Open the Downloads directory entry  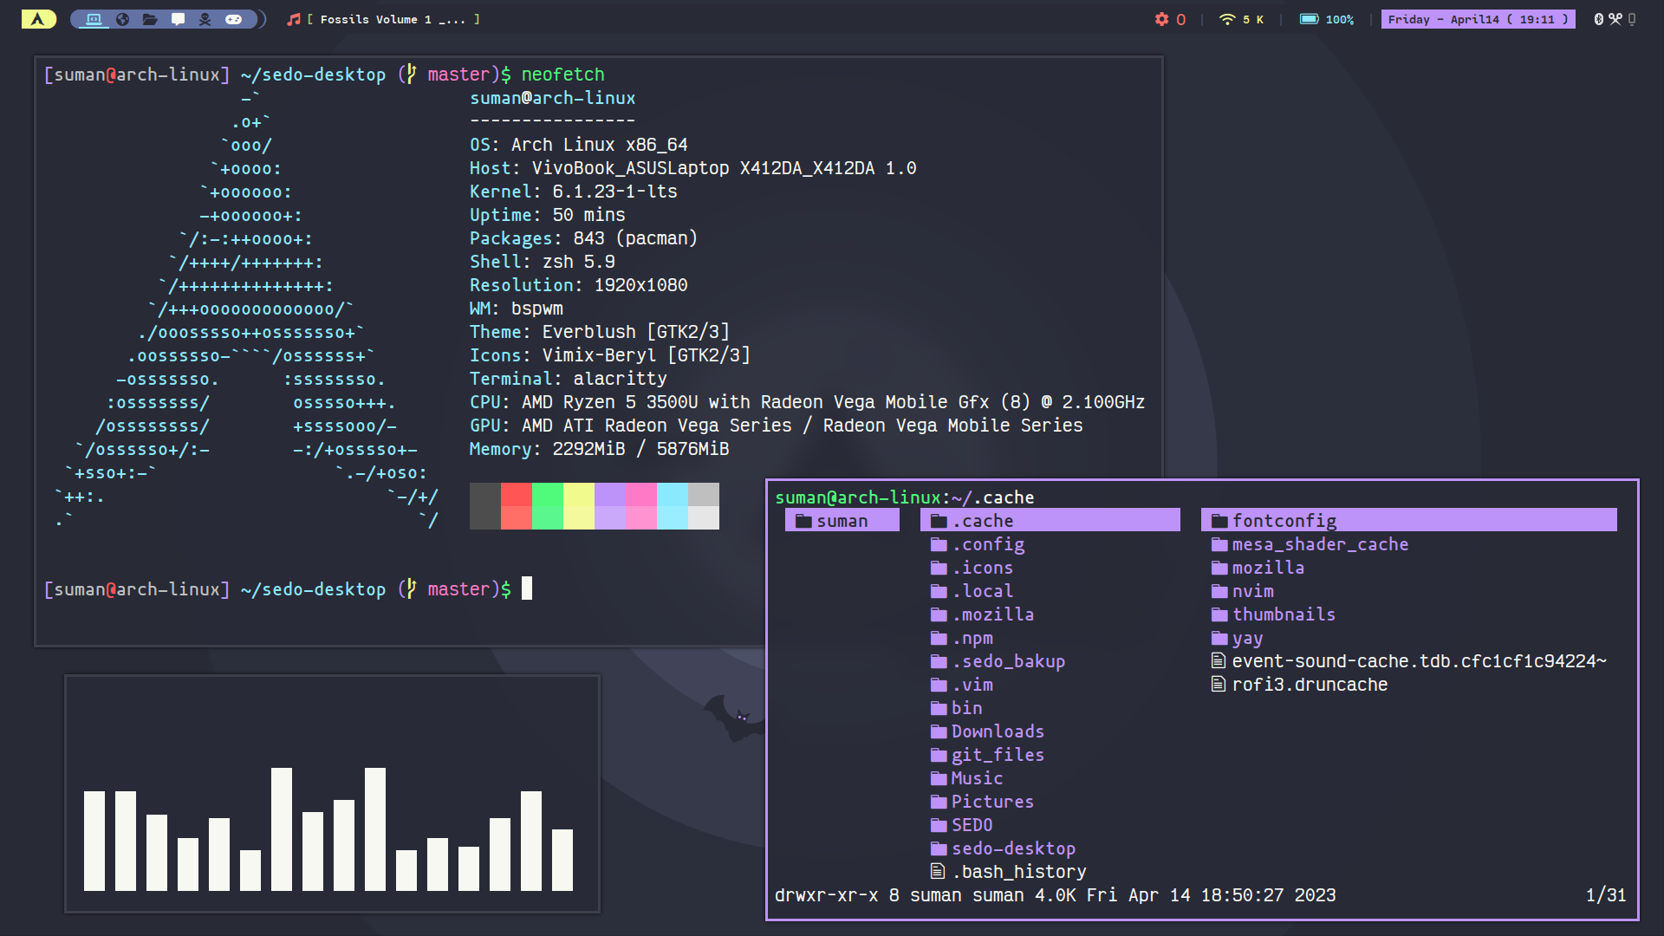(997, 731)
